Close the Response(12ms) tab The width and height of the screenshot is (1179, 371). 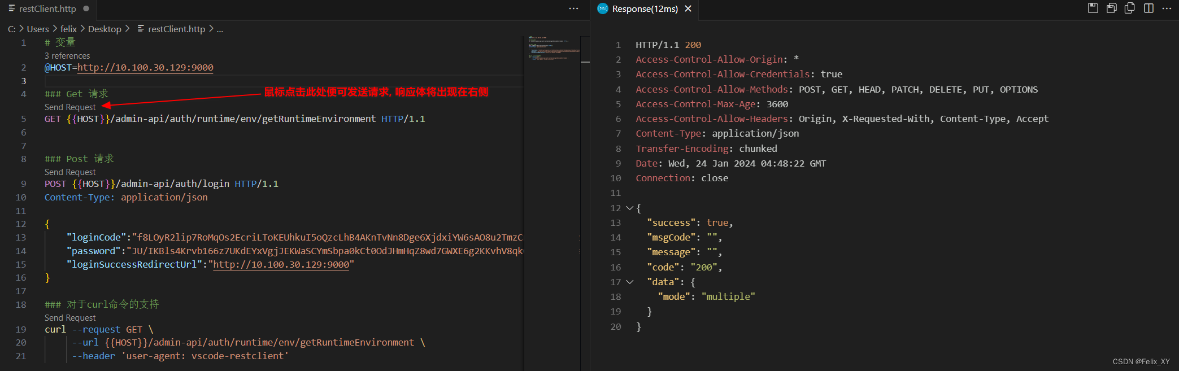click(688, 8)
